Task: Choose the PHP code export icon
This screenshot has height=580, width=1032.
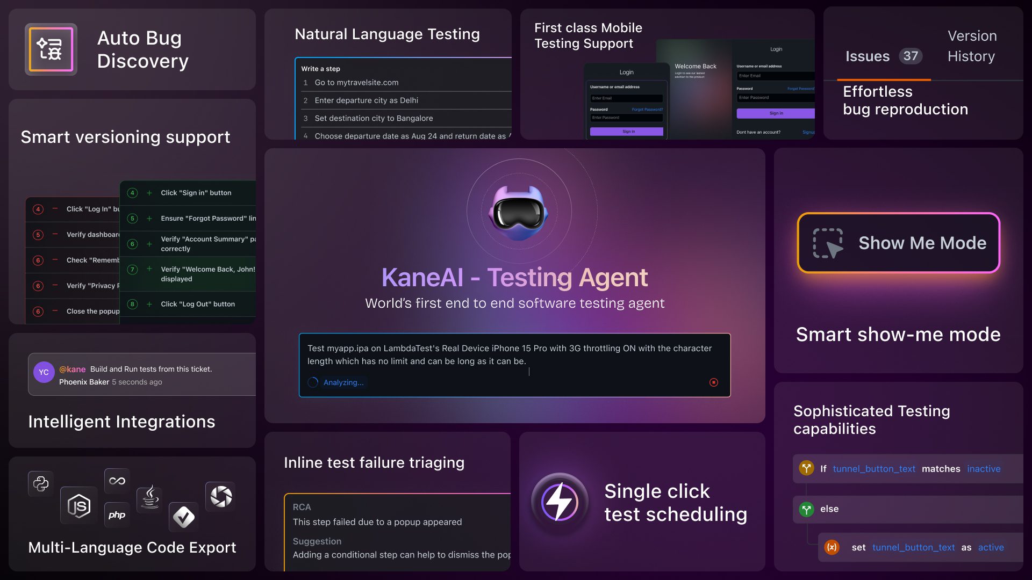Action: tap(117, 515)
